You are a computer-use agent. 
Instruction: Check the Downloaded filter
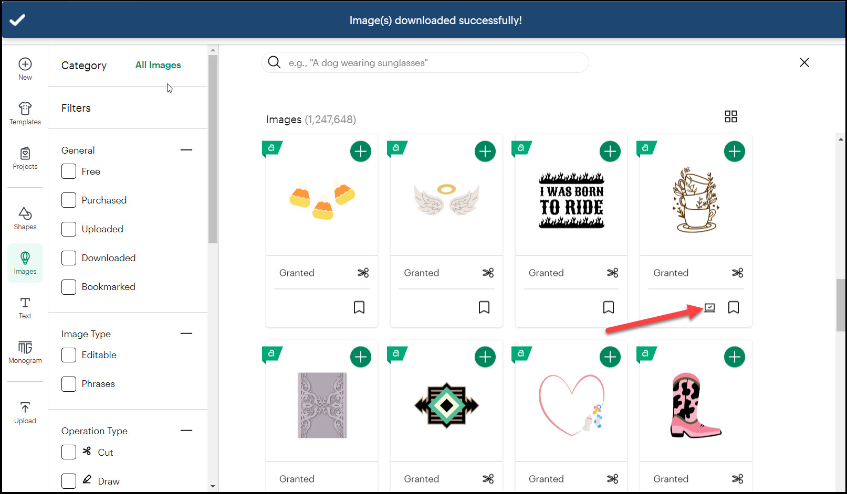[x=69, y=258]
